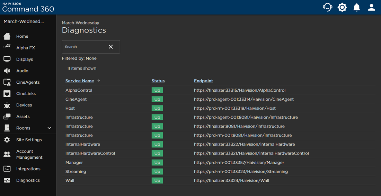Click endpoint https://prd-rm-001:33319/Haivision/Host
The width and height of the screenshot is (381, 196).
(235, 108)
